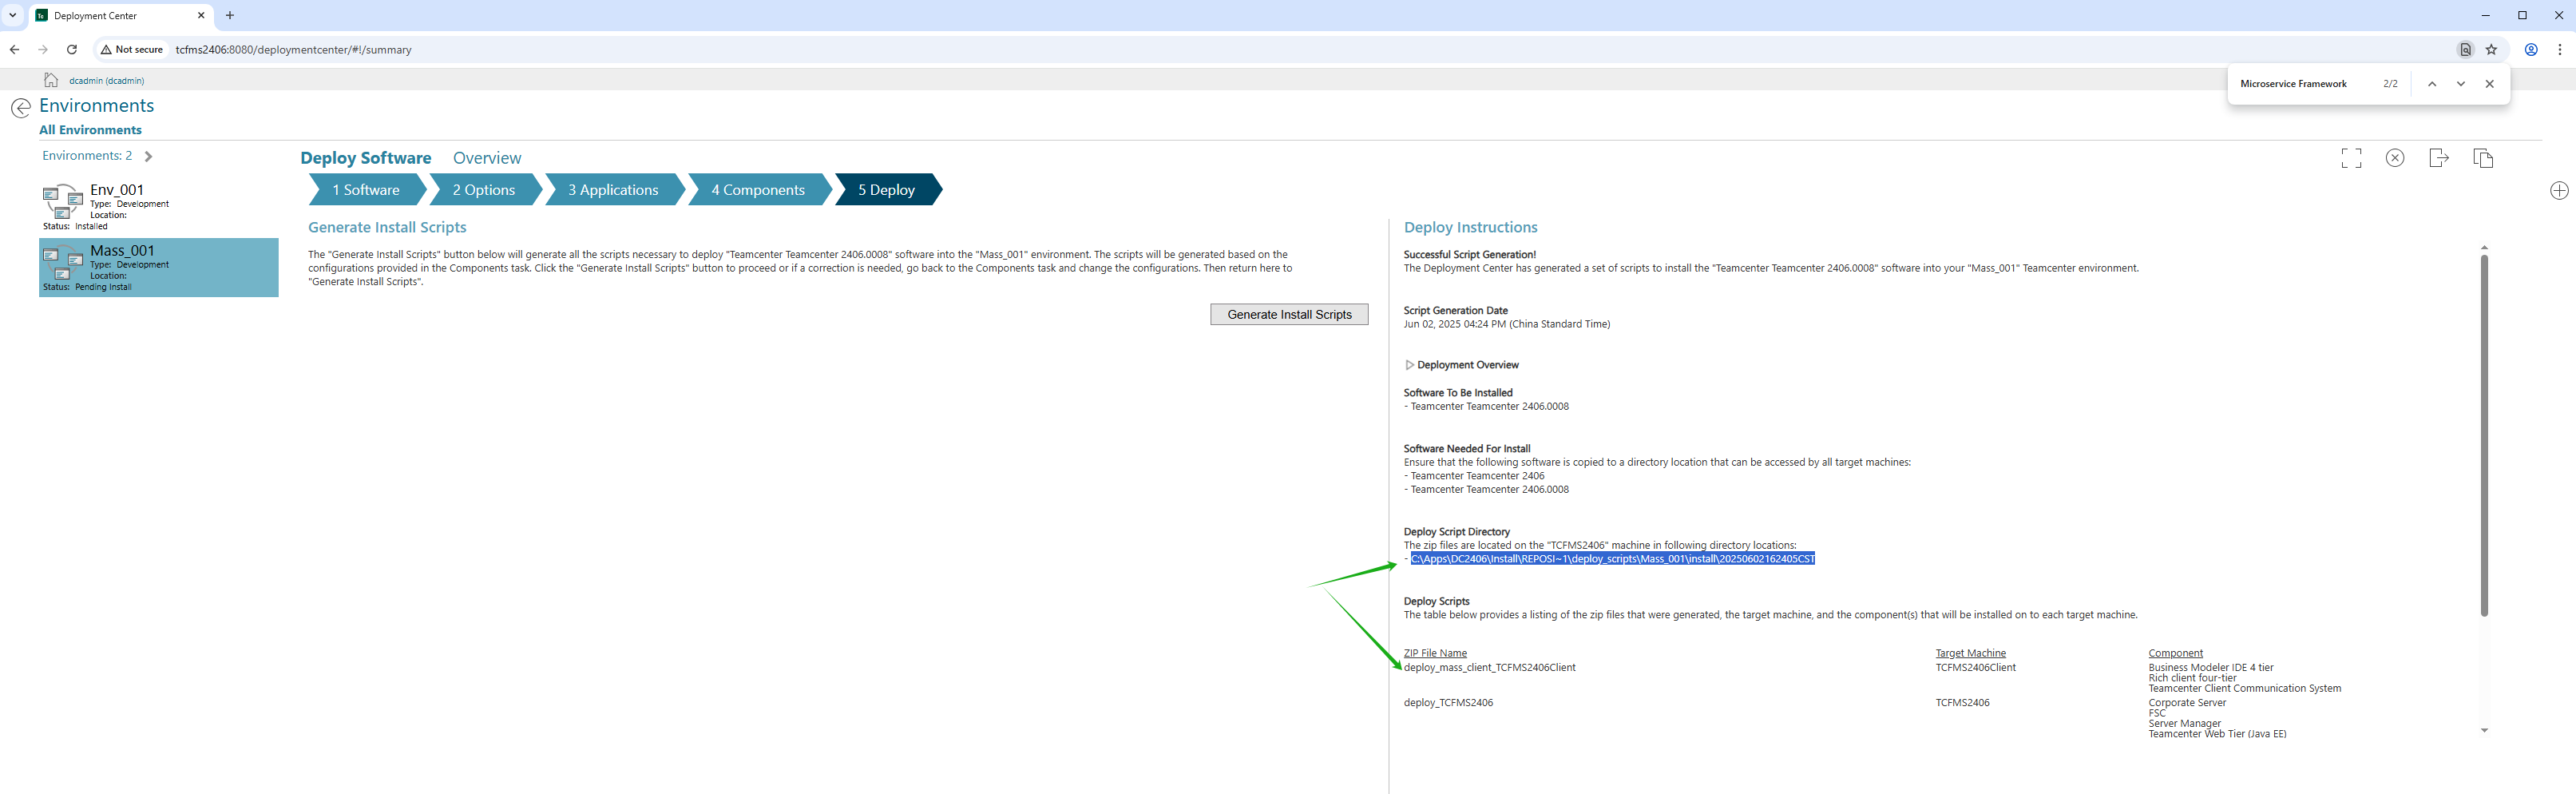Click the Server Manager component text

tap(2185, 724)
